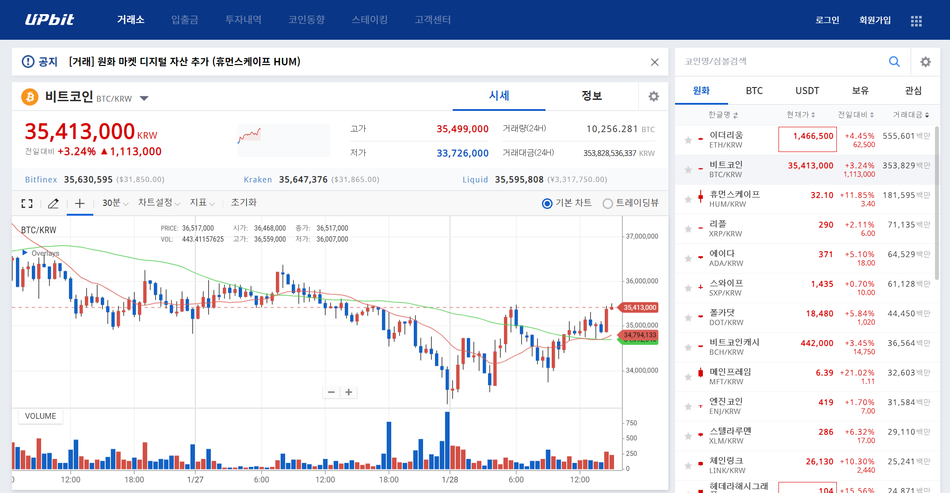Viewport: 950px width, 493px height.
Task: Click the notice info icon
Action: tap(28, 61)
